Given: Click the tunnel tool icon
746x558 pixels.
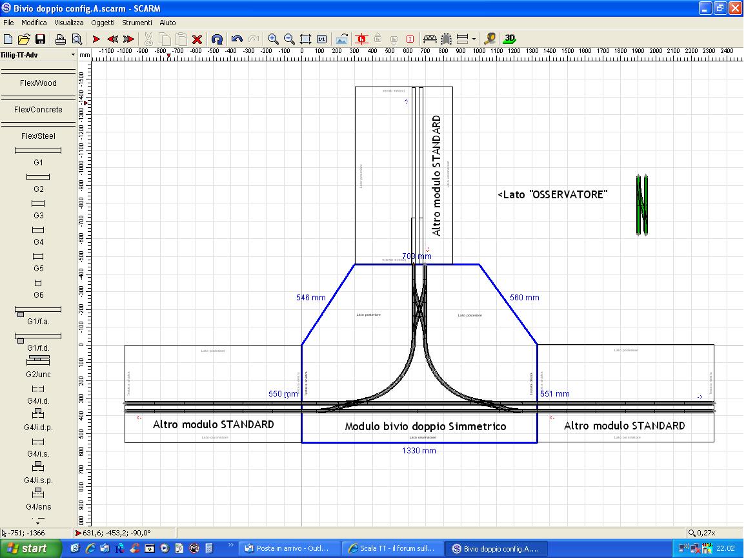Looking at the screenshot, I should [447, 39].
